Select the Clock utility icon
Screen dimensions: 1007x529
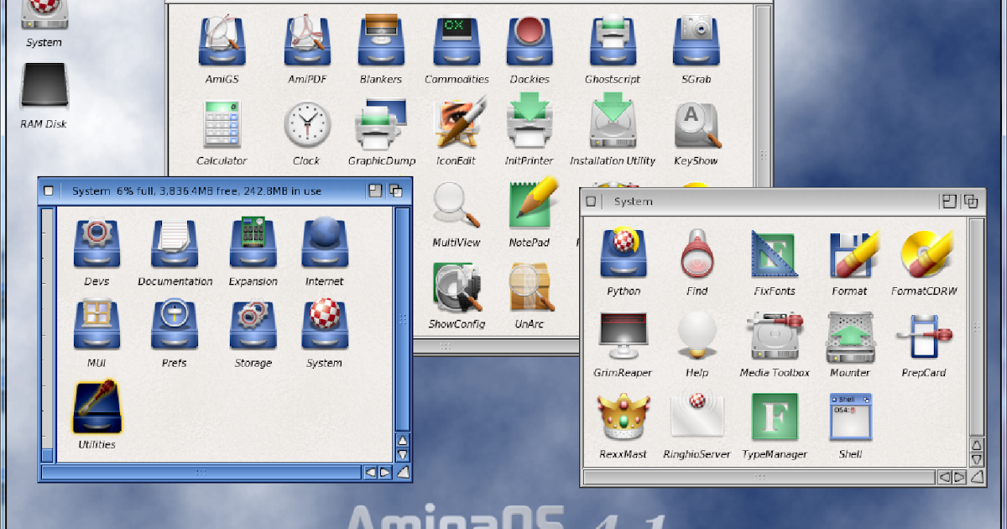click(306, 126)
